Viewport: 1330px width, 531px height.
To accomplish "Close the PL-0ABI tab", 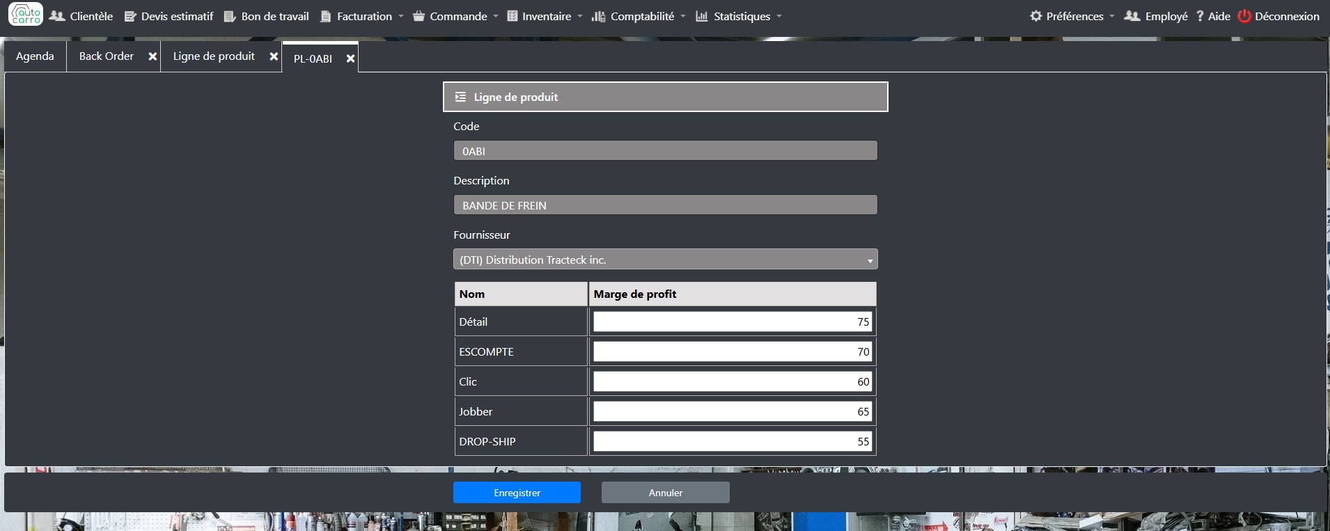I will click(351, 58).
